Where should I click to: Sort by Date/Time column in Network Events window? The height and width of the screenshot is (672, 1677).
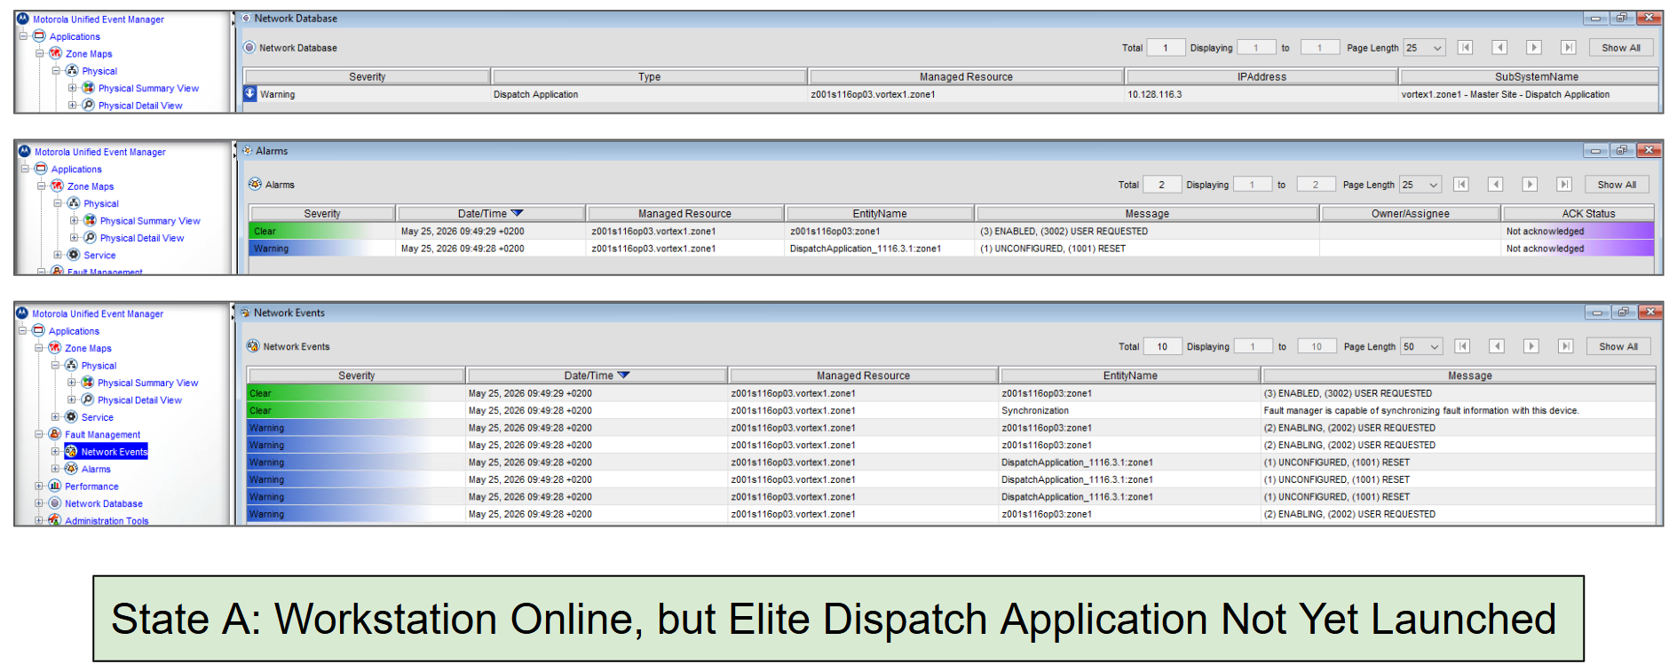point(597,376)
